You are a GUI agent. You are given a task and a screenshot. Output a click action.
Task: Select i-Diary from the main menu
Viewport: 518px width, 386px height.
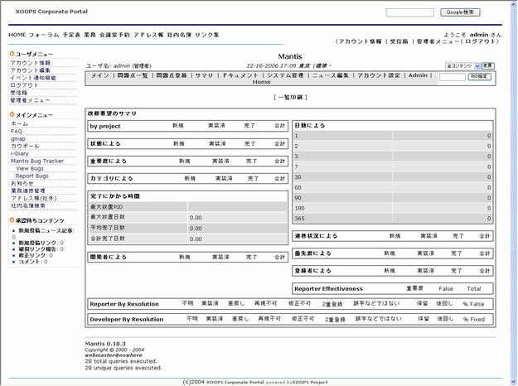pos(21,153)
